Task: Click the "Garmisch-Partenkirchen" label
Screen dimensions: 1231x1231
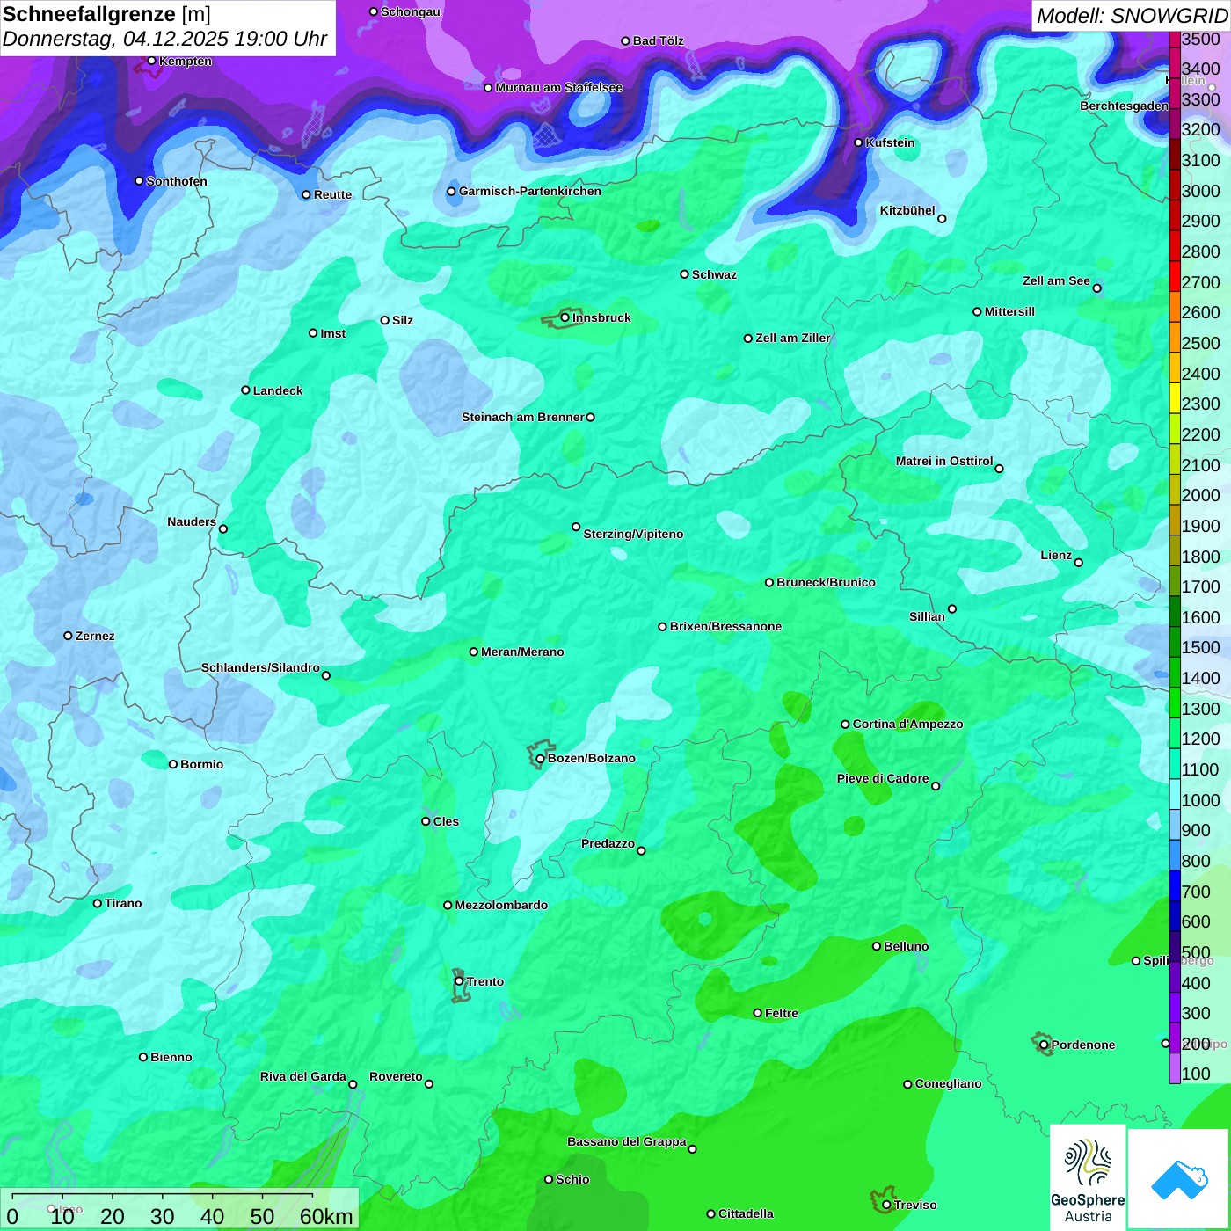Action: pos(530,191)
